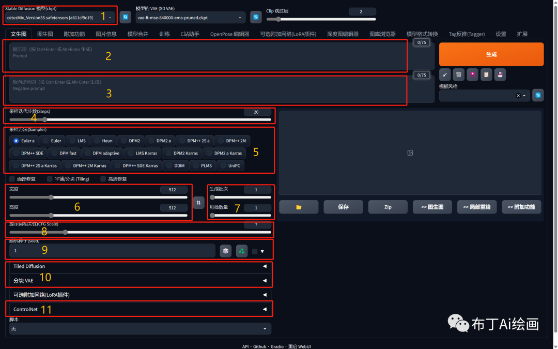Viewport: 558px width, 349px height.
Task: Expand the ControlNet section
Action: [139, 309]
